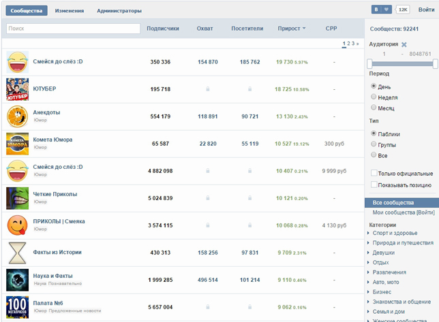Click Охват lock icon for Палата №6 row
Image resolution: width=439 pixels, height=322 pixels.
(208, 307)
